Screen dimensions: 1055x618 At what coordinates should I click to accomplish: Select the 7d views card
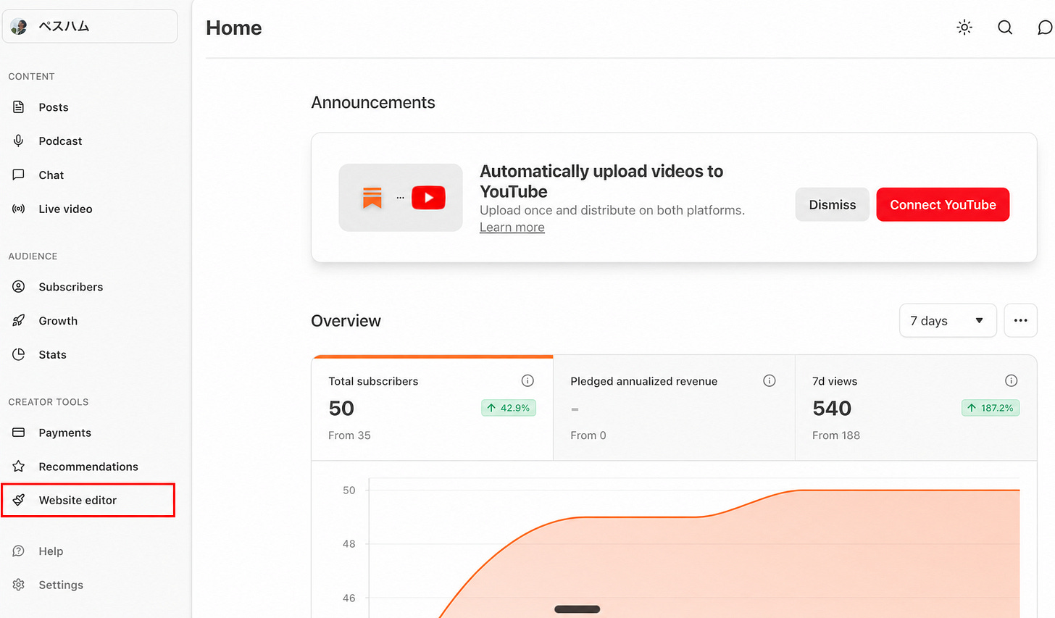click(x=916, y=408)
